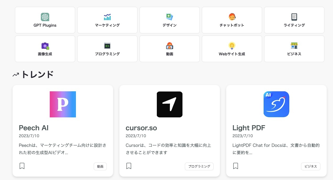Click the marketing chart icon
Viewport: 333px width, 180px height.
point(107,17)
